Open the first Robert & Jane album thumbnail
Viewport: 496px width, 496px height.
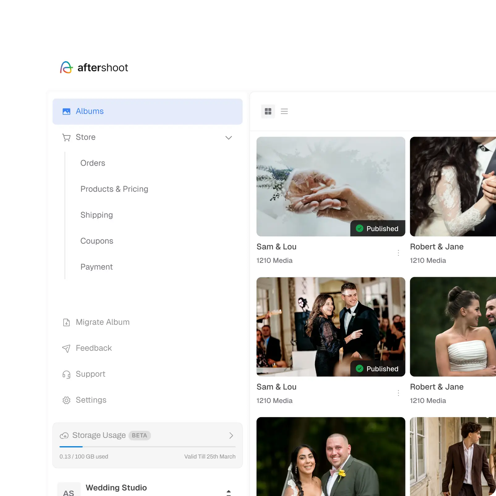(x=453, y=187)
